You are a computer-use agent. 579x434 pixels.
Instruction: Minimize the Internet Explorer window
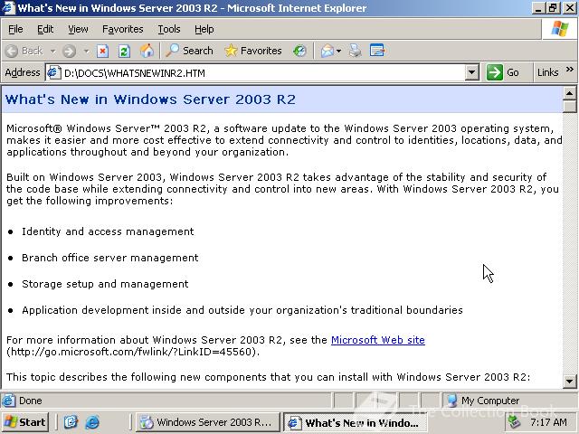(539, 8)
